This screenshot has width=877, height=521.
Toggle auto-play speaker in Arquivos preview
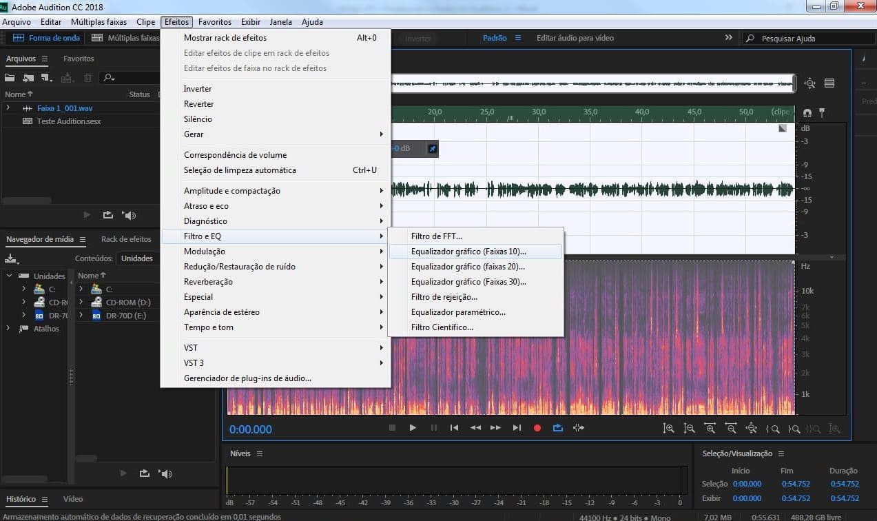click(x=129, y=215)
